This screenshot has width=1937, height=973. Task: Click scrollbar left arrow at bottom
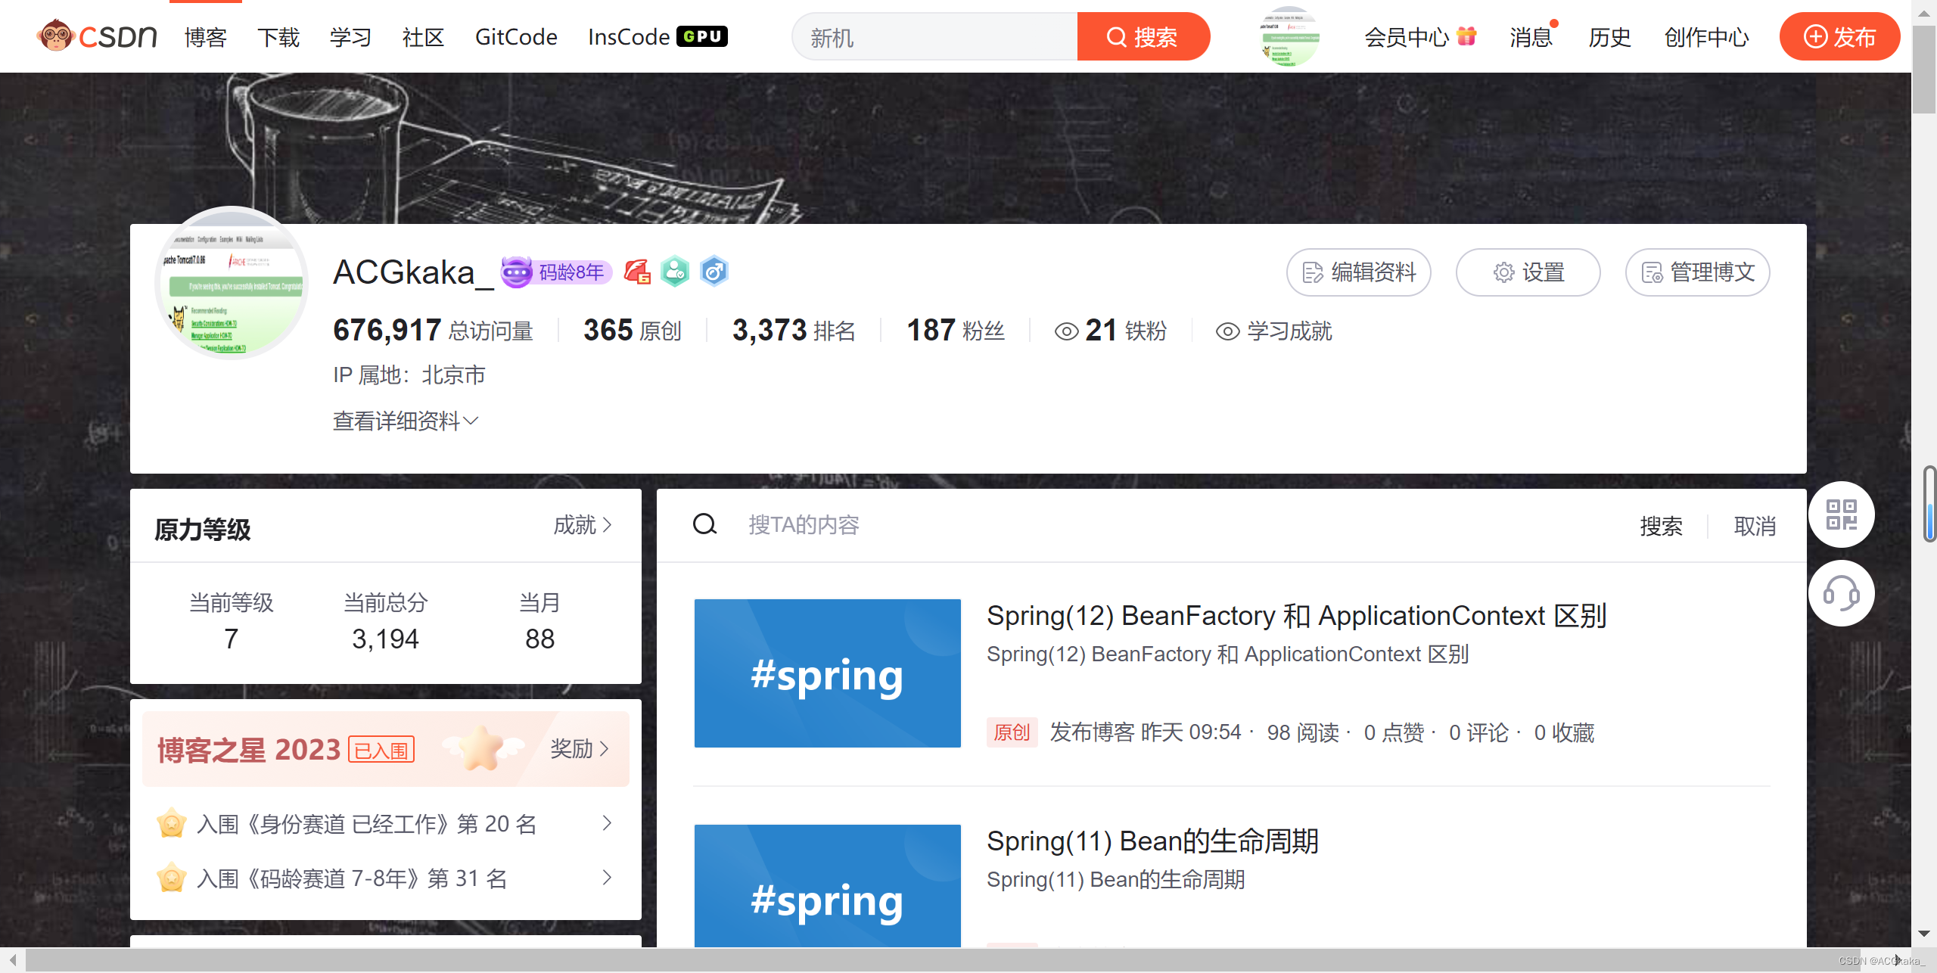pos(12,960)
